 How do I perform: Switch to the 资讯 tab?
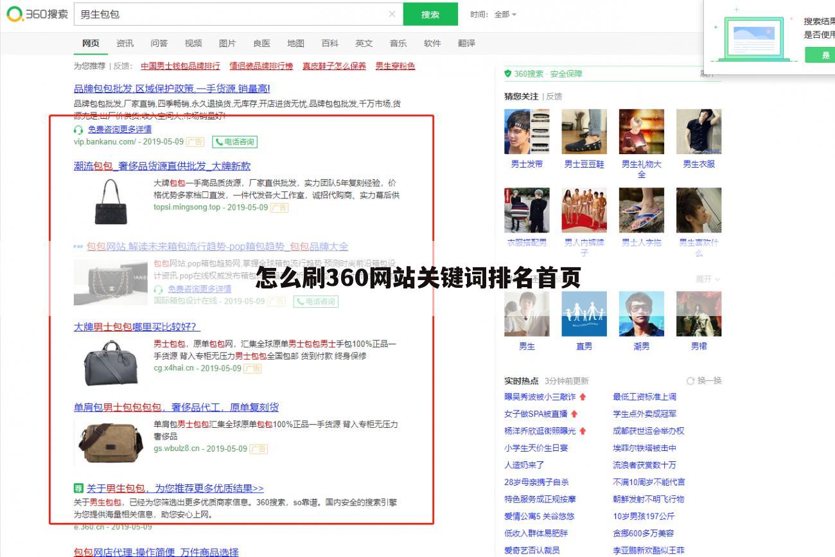click(125, 43)
